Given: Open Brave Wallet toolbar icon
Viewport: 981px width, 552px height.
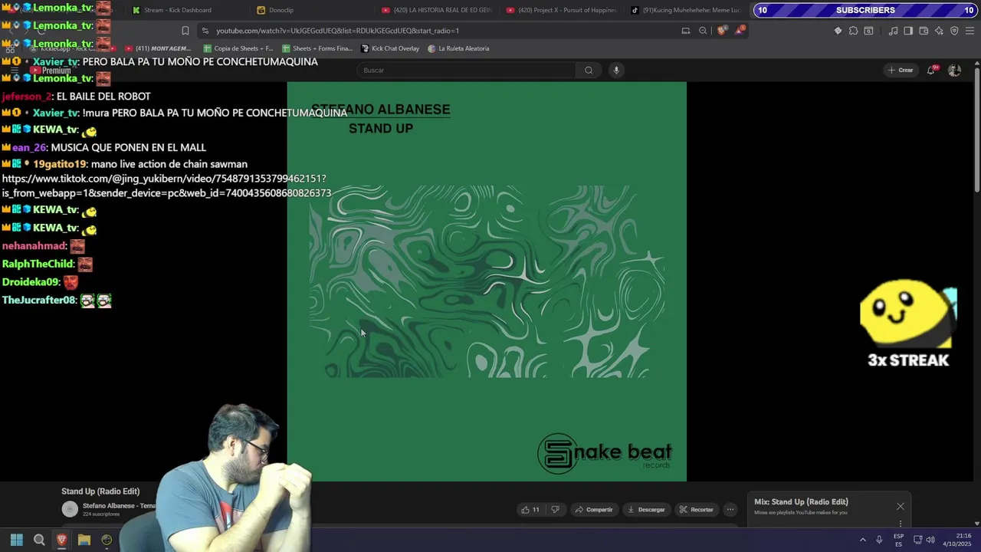Looking at the screenshot, I should point(924,31).
